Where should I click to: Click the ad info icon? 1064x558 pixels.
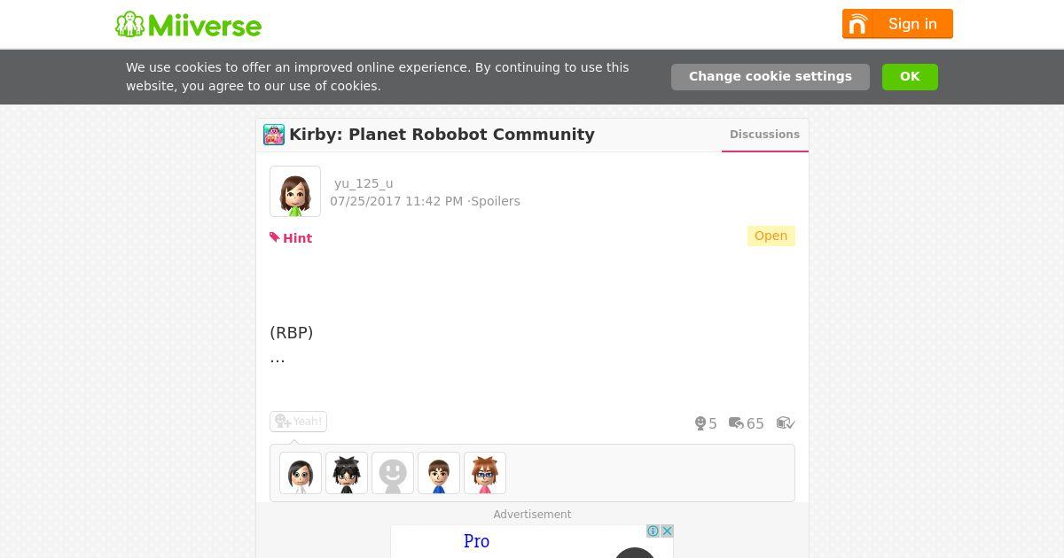coord(653,531)
